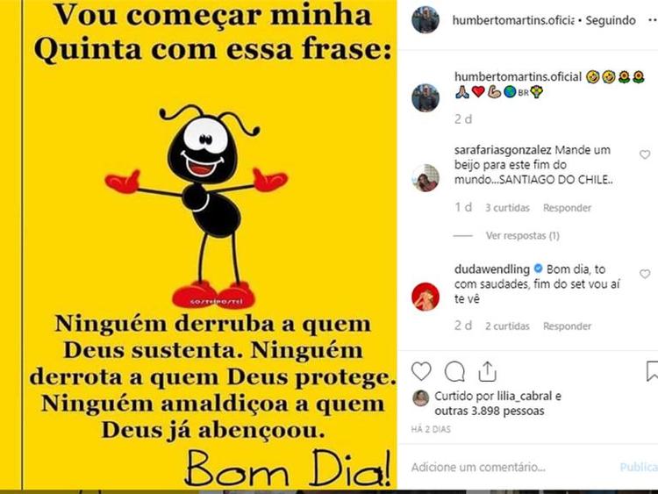Expand Ver respostas (1) replies

(x=523, y=235)
